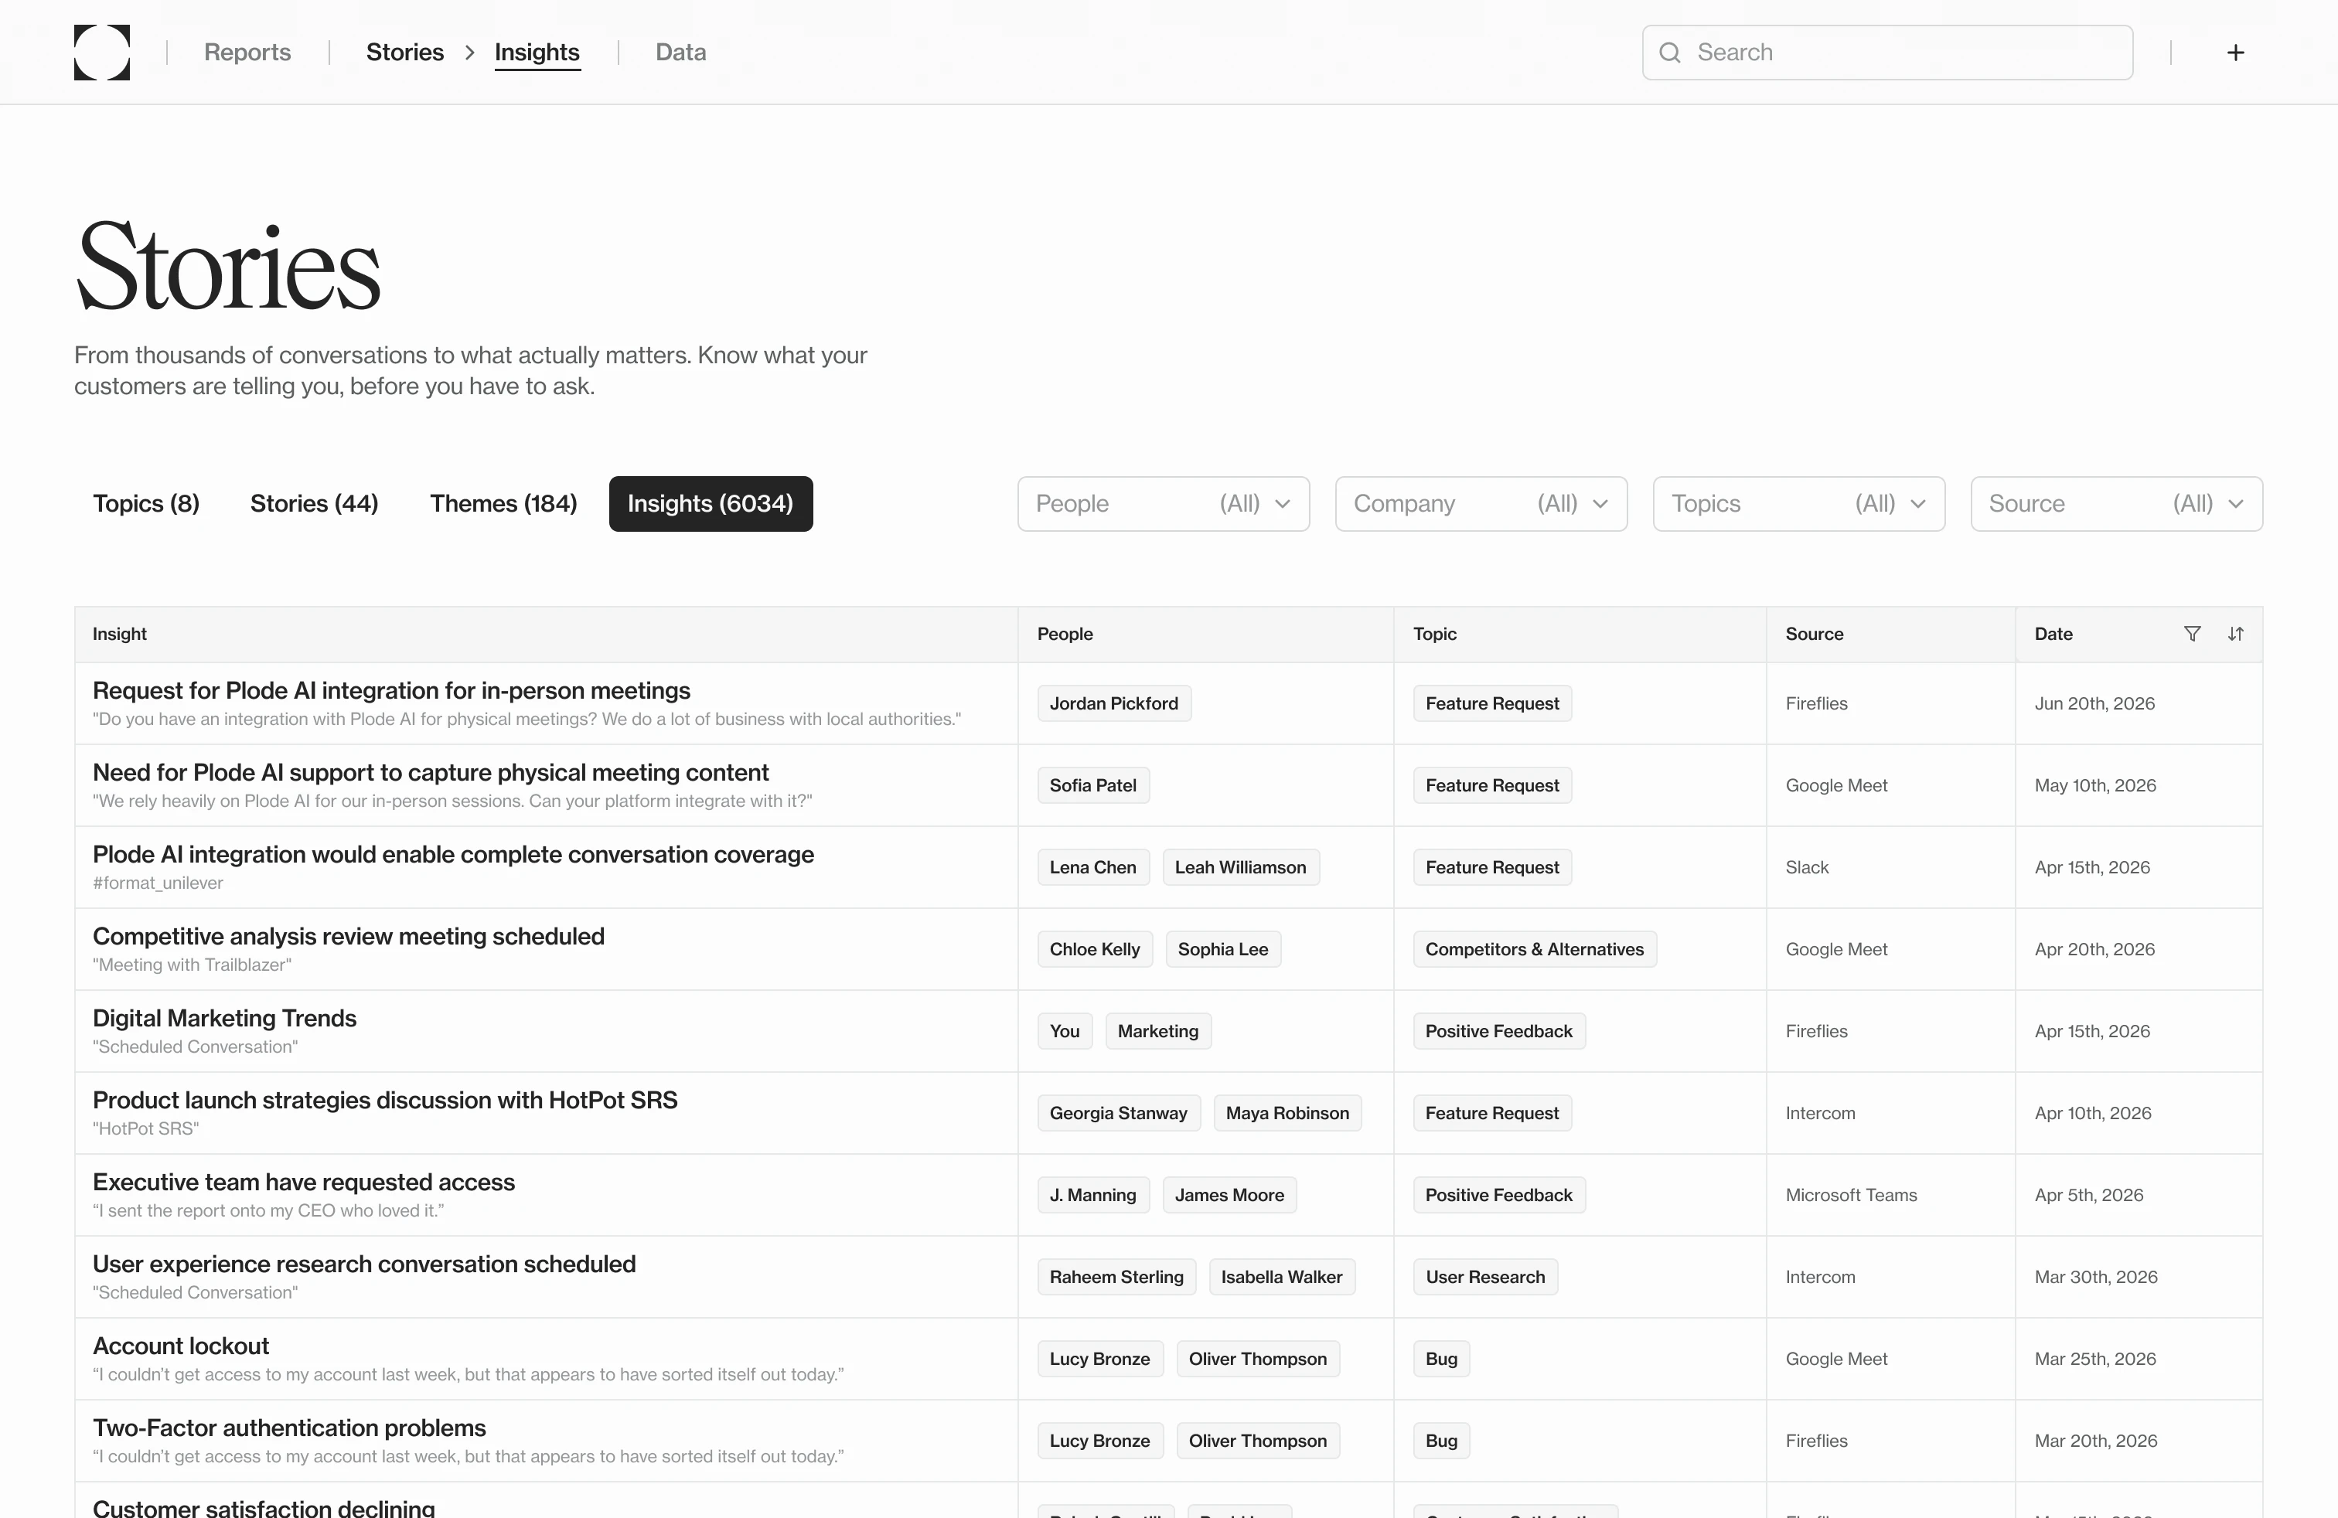
Task: Click the Marketing people tag
Action: click(x=1157, y=1031)
